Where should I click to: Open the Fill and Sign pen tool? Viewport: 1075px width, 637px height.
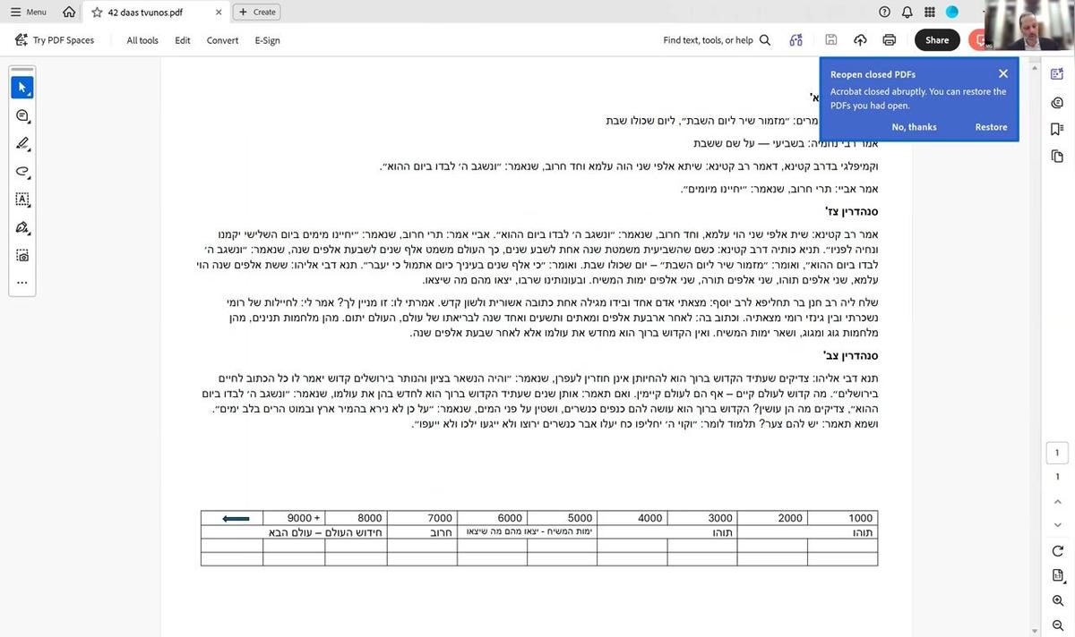click(21, 227)
